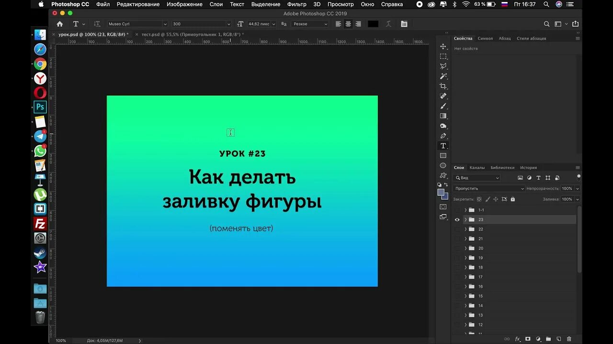Select the Brush tool

pos(443,105)
